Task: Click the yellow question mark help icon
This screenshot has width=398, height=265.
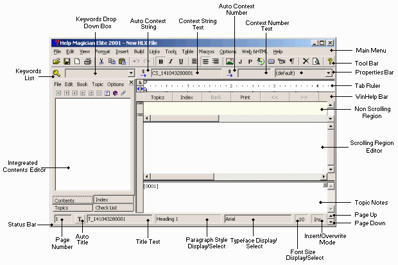Action: point(330,62)
